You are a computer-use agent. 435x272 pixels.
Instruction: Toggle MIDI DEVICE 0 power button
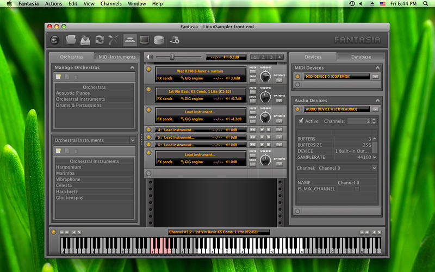click(297, 76)
